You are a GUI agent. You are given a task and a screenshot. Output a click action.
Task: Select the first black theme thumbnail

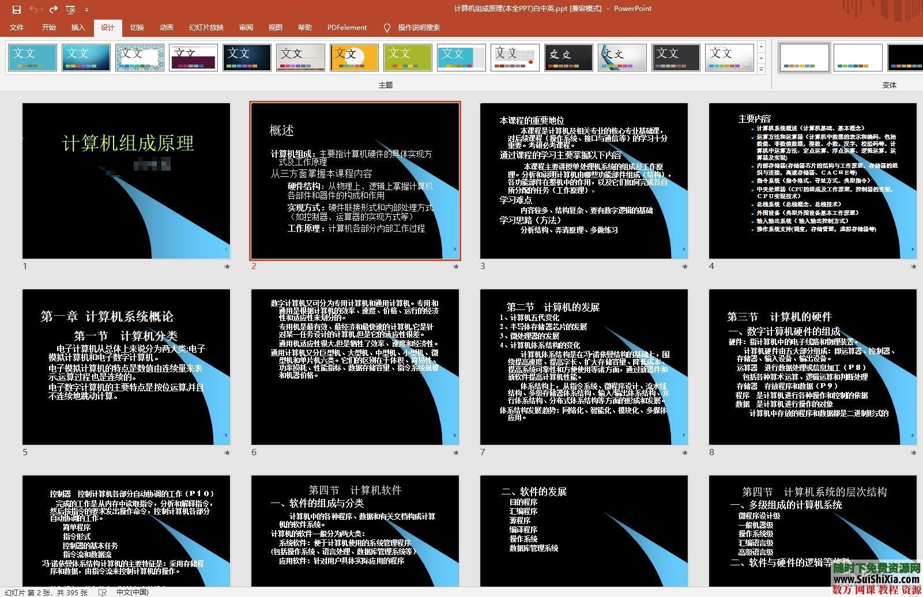coord(247,57)
